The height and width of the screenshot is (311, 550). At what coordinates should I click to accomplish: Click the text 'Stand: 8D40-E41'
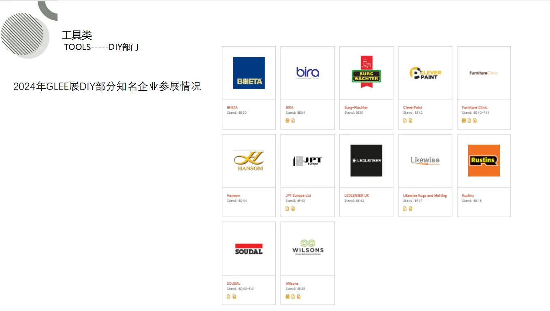pyautogui.click(x=241, y=289)
